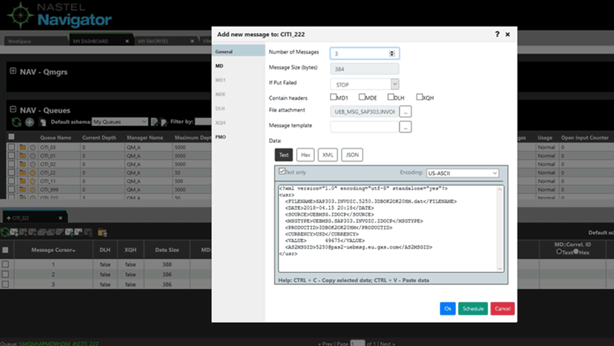
Task: Click the red Cancel button
Action: point(502,309)
